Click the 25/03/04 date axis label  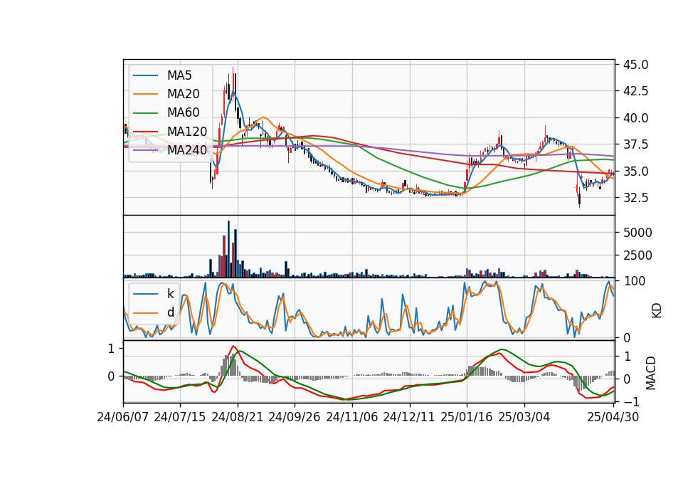[524, 417]
